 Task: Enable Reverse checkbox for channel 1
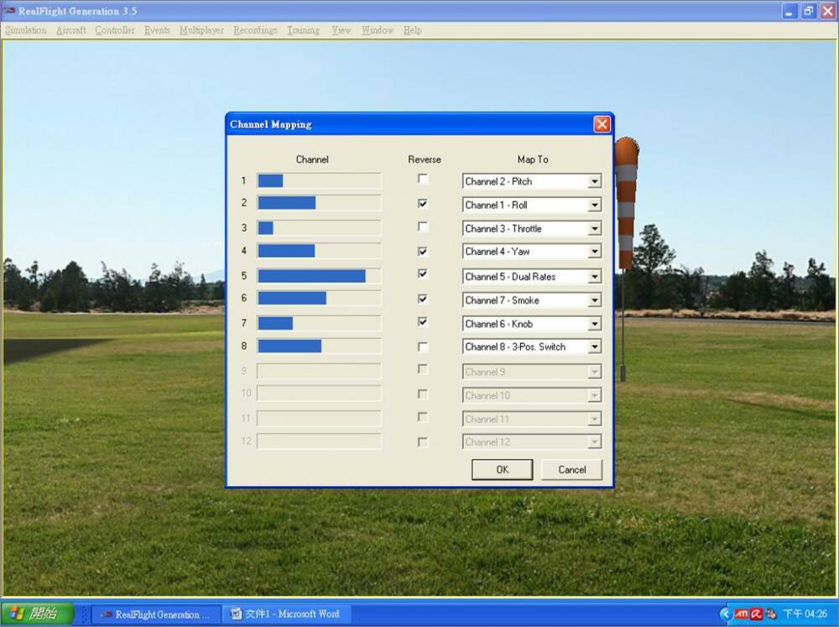click(x=423, y=179)
